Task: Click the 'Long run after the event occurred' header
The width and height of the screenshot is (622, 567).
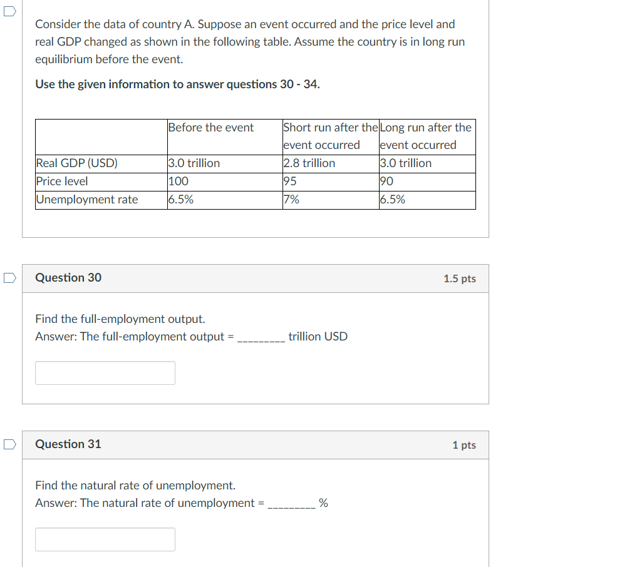Action: coord(425,136)
